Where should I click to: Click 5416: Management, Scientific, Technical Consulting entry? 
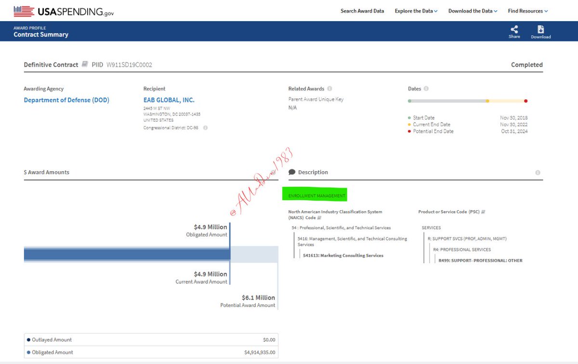point(353,241)
